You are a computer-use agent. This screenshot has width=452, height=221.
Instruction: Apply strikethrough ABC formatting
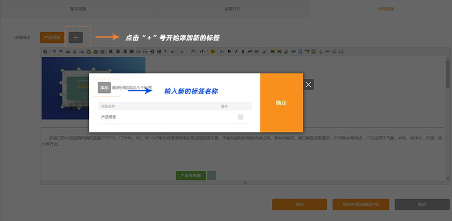click(x=250, y=51)
